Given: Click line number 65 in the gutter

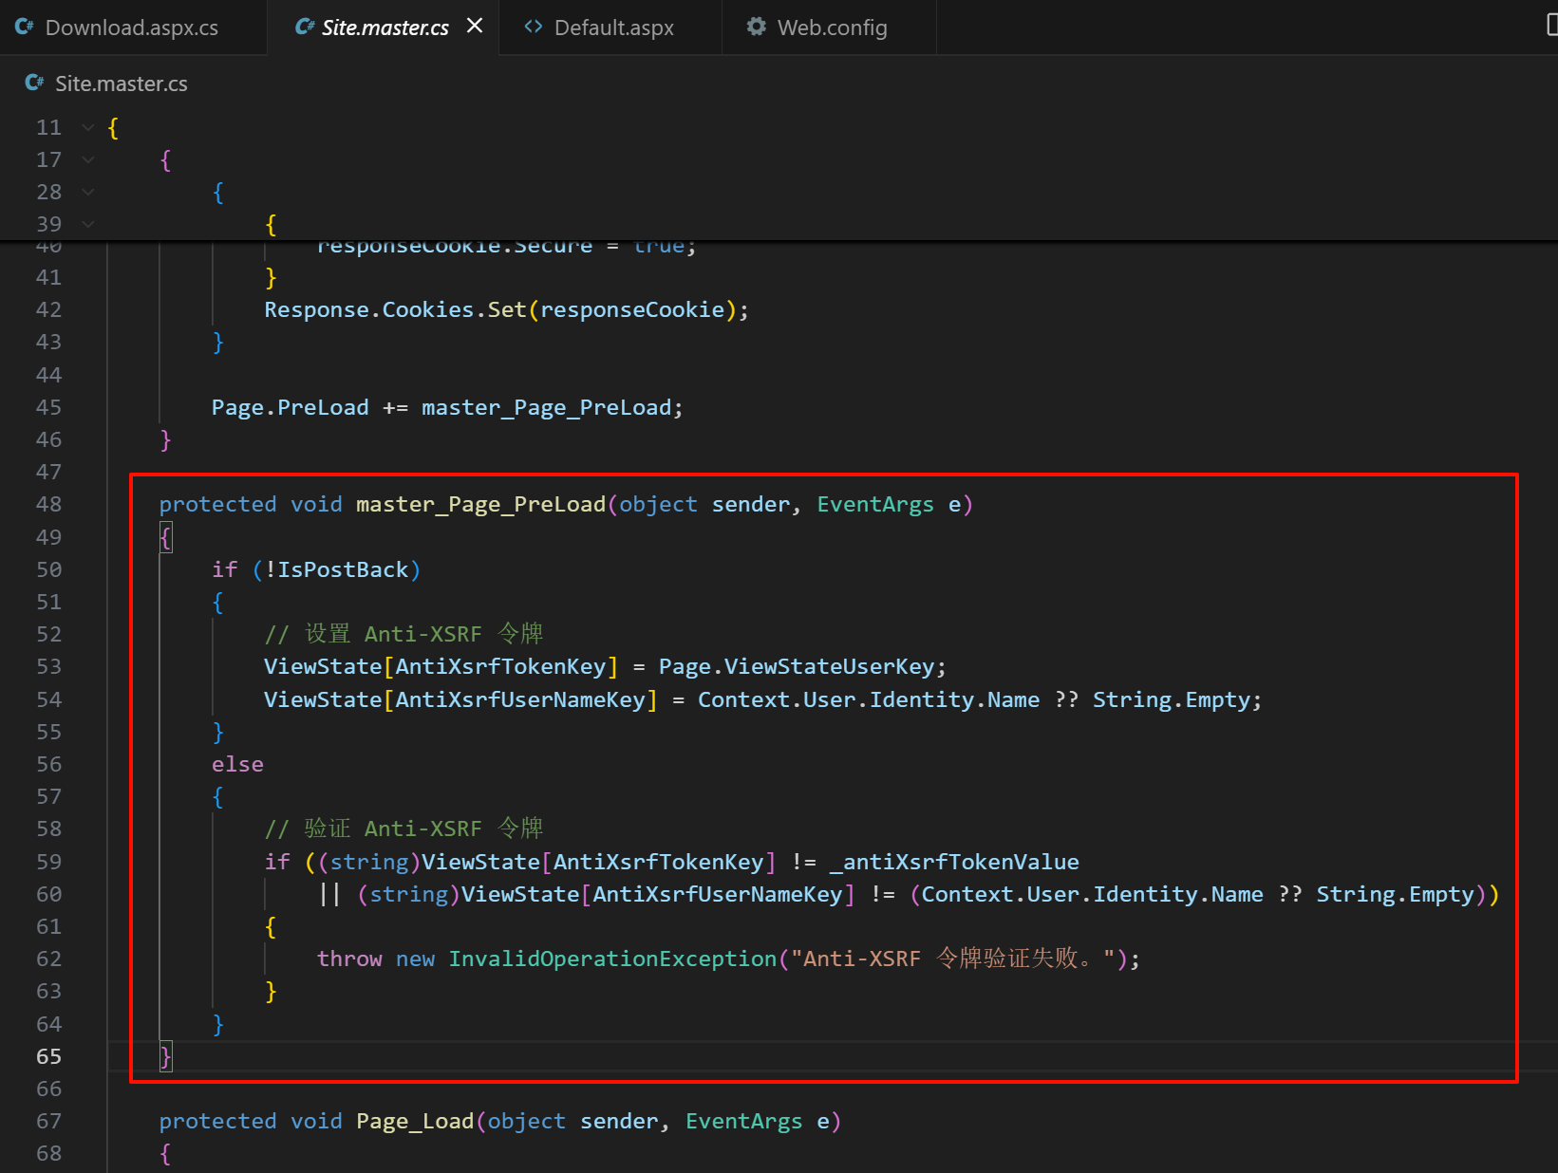Looking at the screenshot, I should point(48,1056).
